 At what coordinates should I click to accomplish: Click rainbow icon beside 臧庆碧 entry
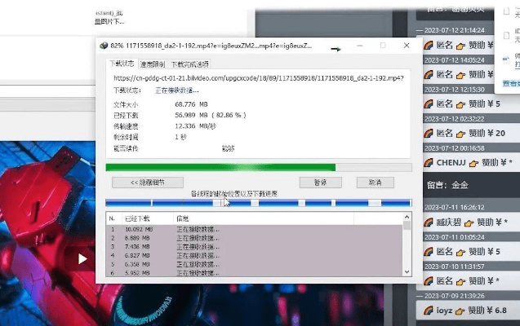click(x=429, y=222)
